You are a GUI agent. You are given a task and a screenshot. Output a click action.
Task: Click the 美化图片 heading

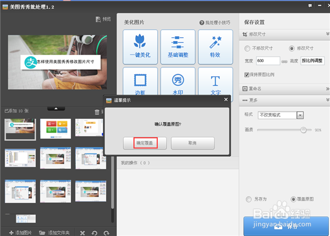pos(134,23)
